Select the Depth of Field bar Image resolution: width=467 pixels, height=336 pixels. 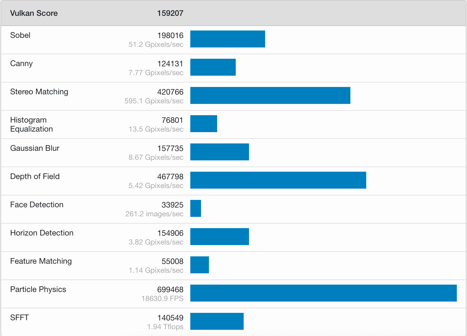pyautogui.click(x=278, y=180)
